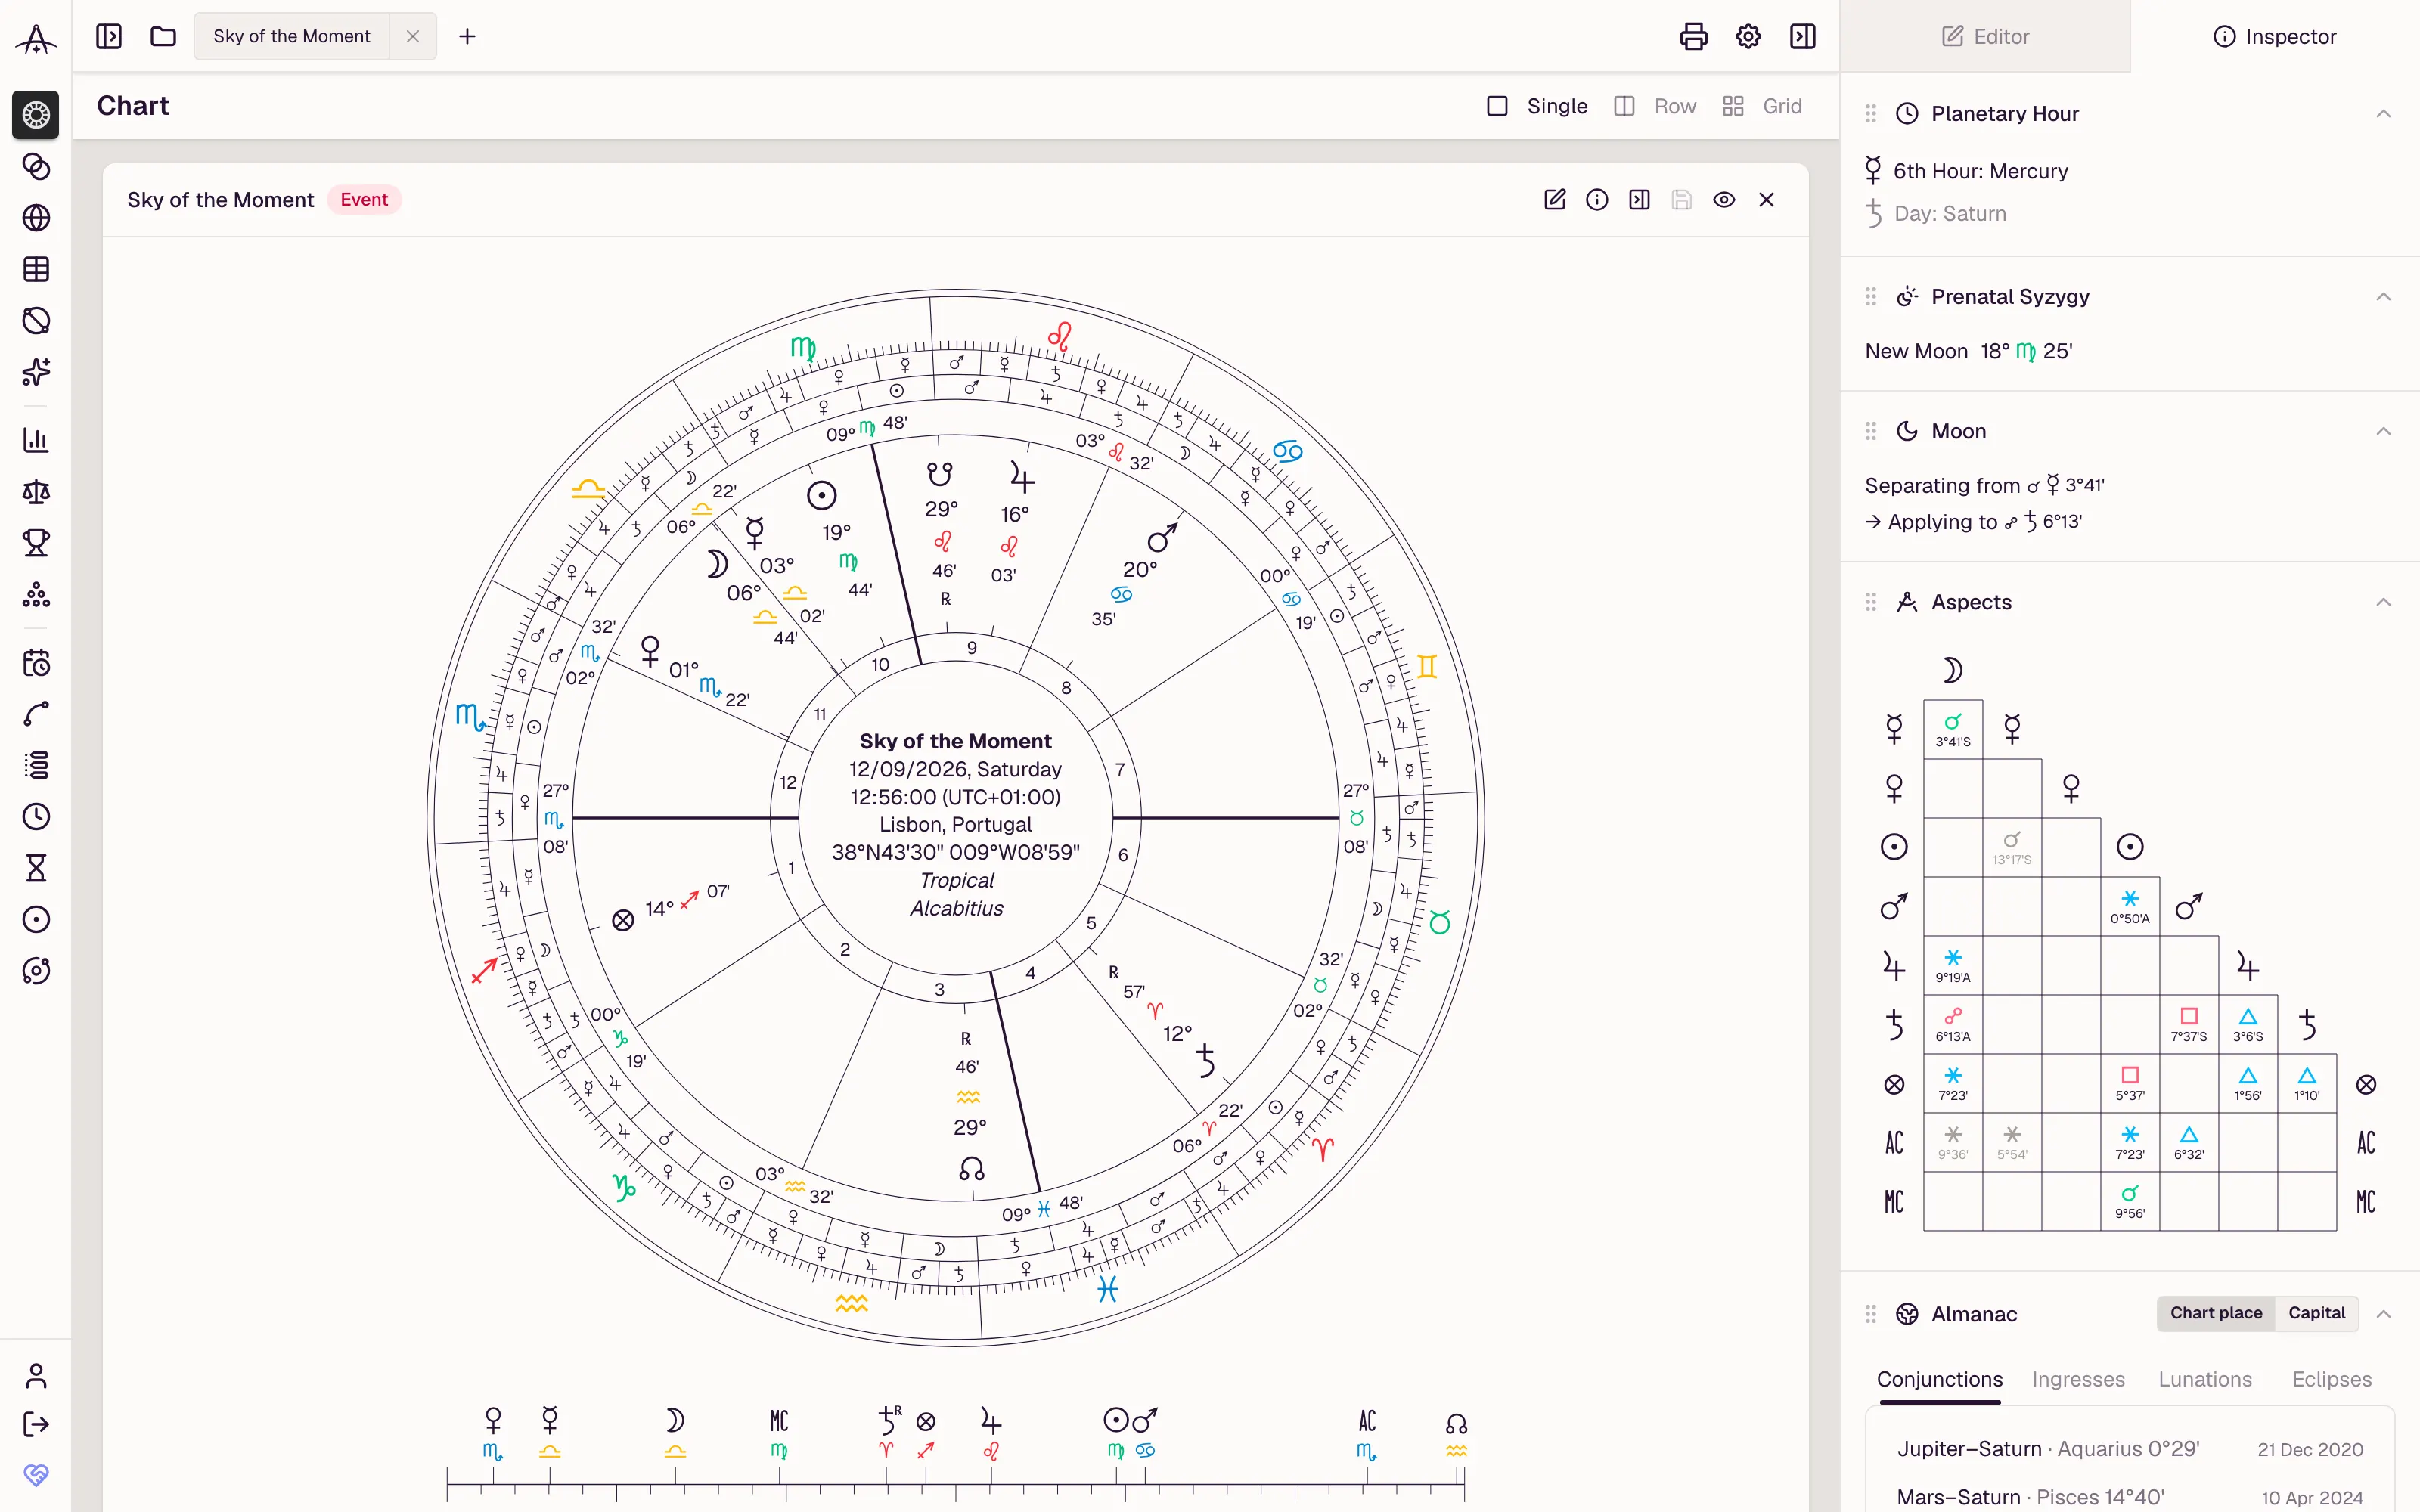Open the globe map tool in sidebar
The image size is (2420, 1512).
(36, 218)
